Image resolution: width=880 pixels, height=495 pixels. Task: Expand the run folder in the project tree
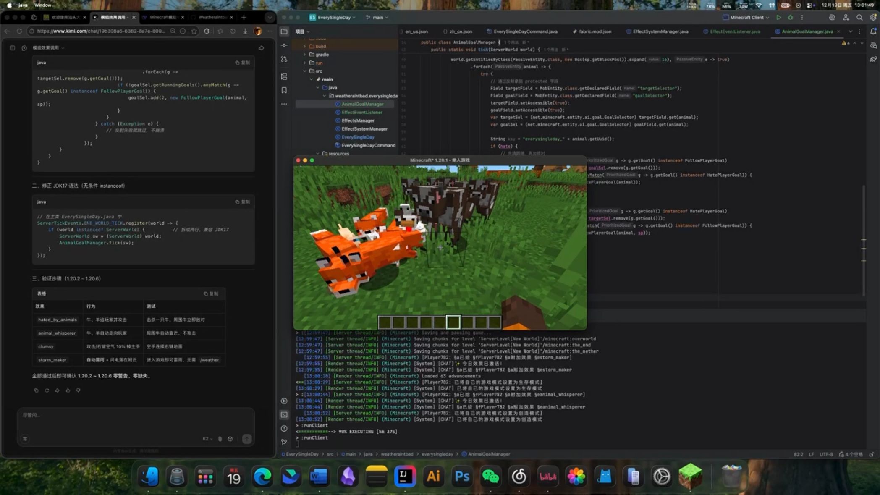coord(305,63)
